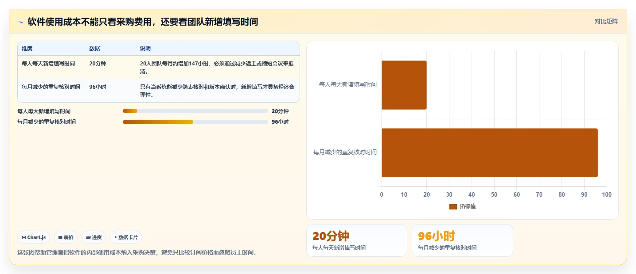Click the lightning icon beside the title
The width and height of the screenshot is (636, 274).
point(21,22)
